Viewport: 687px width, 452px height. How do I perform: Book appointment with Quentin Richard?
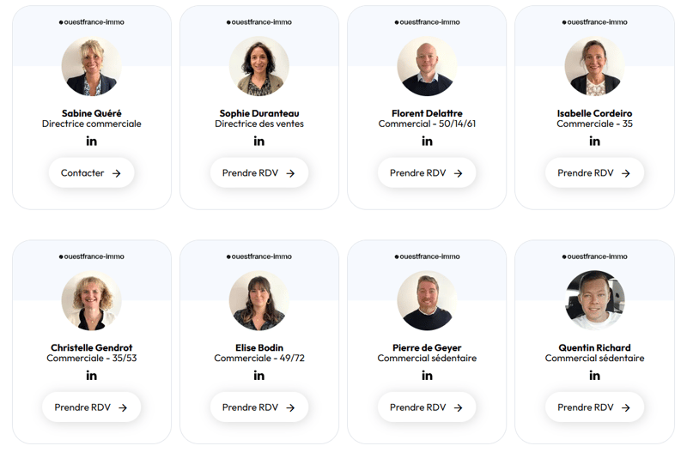pos(594,407)
